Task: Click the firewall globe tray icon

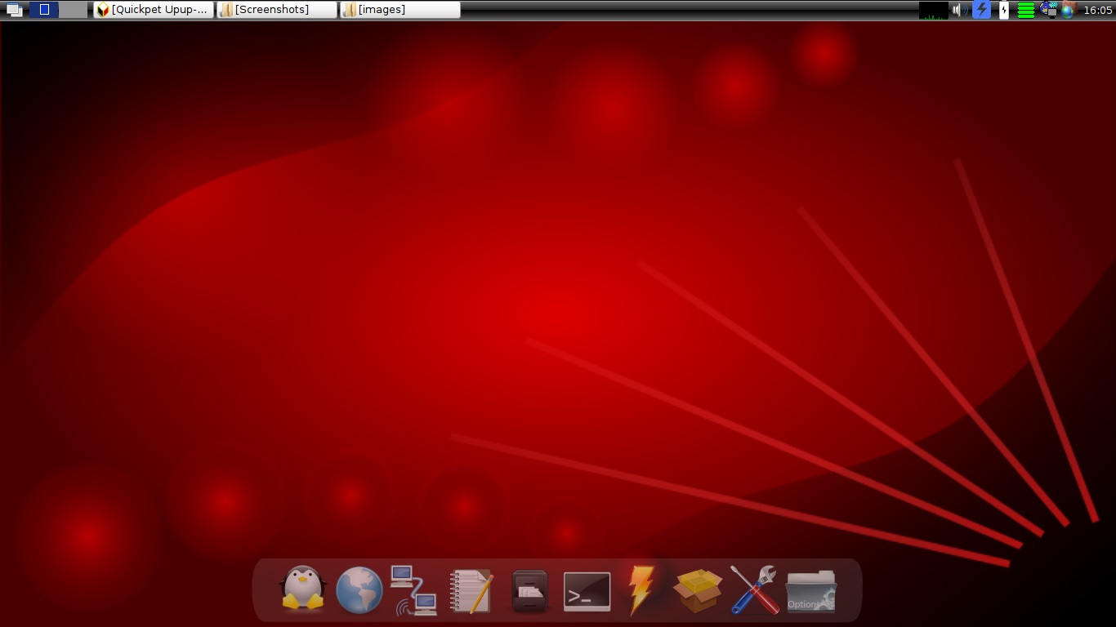Action: [1067, 10]
